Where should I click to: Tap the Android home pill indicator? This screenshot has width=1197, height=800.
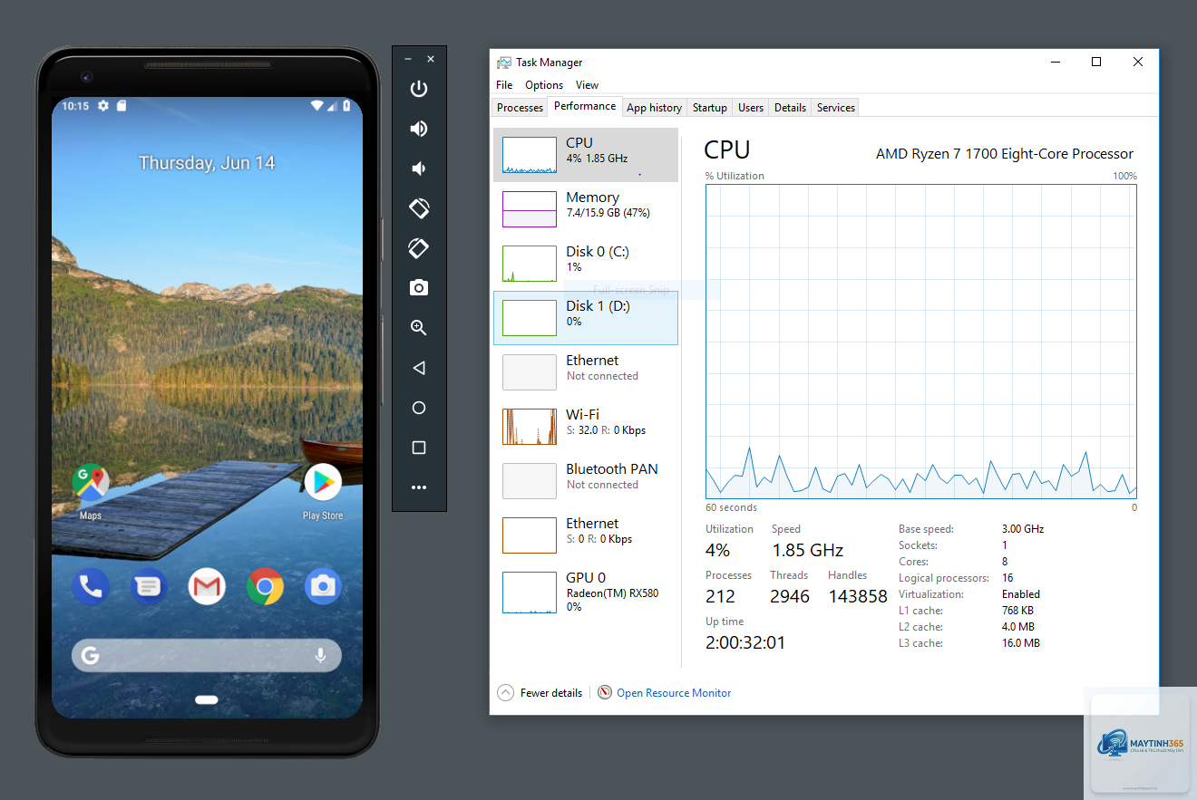(207, 699)
